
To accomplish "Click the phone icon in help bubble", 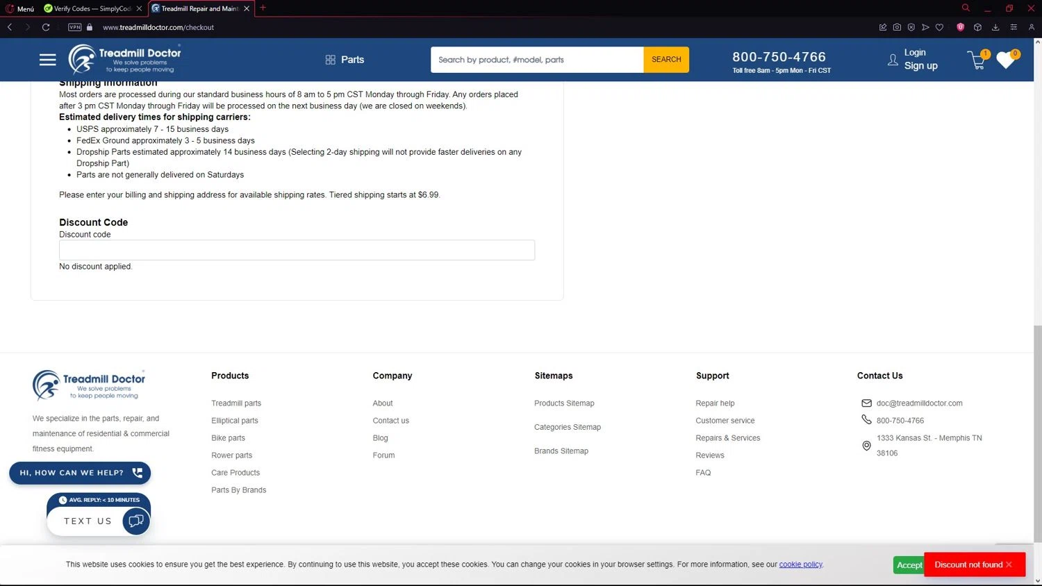I will [138, 473].
